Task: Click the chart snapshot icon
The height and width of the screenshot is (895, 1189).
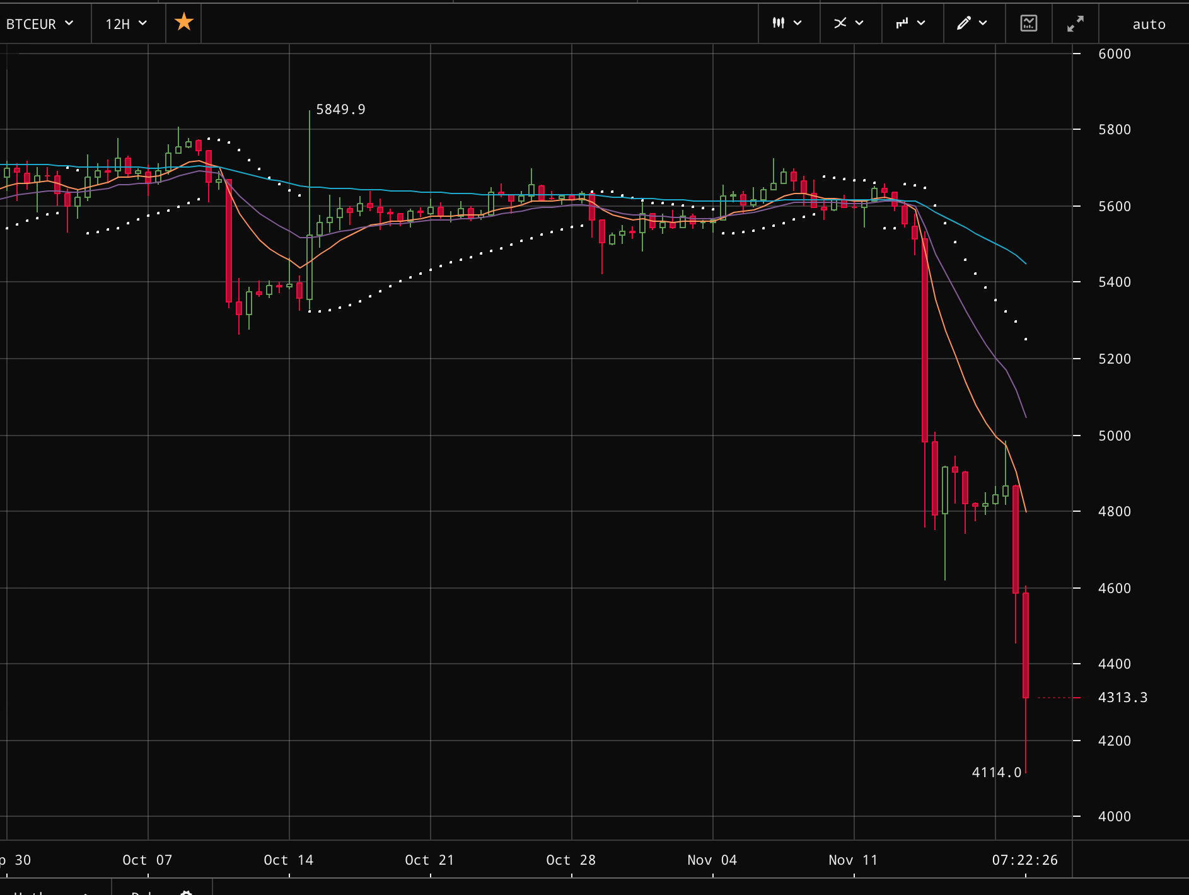Action: click(x=1028, y=23)
